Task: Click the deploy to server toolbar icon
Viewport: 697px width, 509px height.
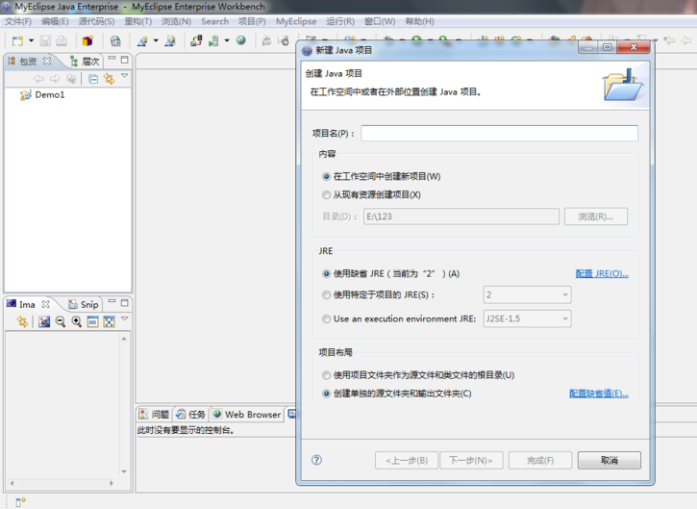Action: (196, 41)
